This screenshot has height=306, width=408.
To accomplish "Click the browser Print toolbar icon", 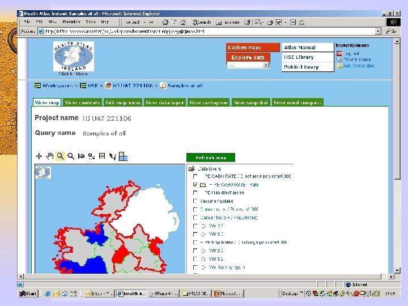I will [270, 22].
